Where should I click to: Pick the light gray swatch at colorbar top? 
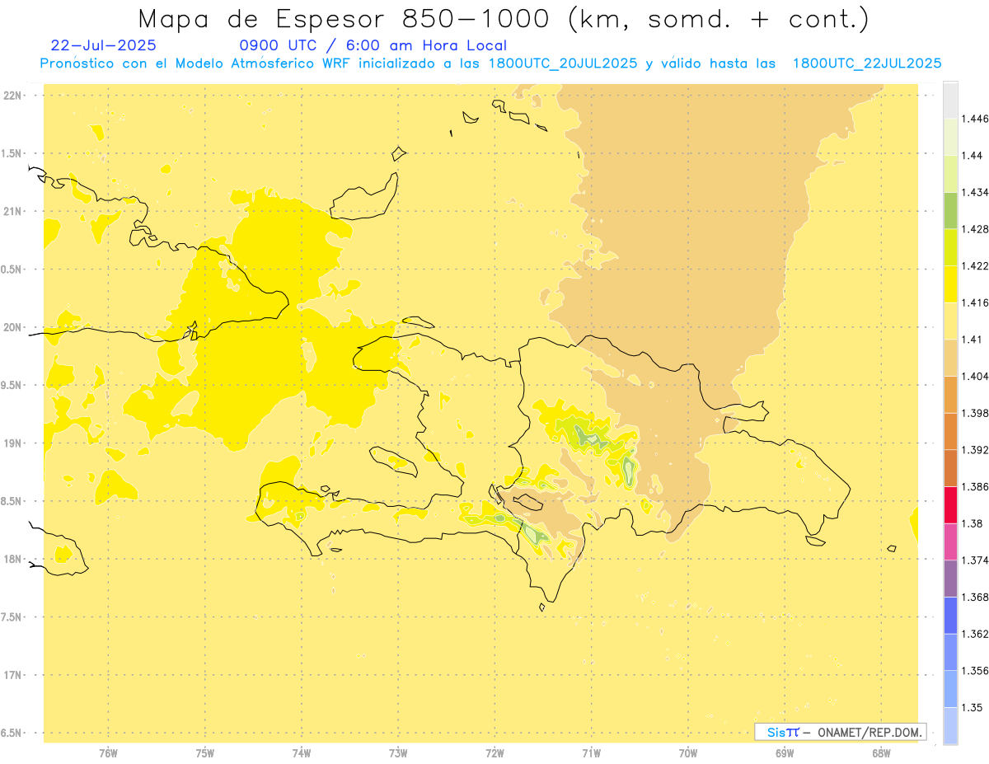point(950,100)
